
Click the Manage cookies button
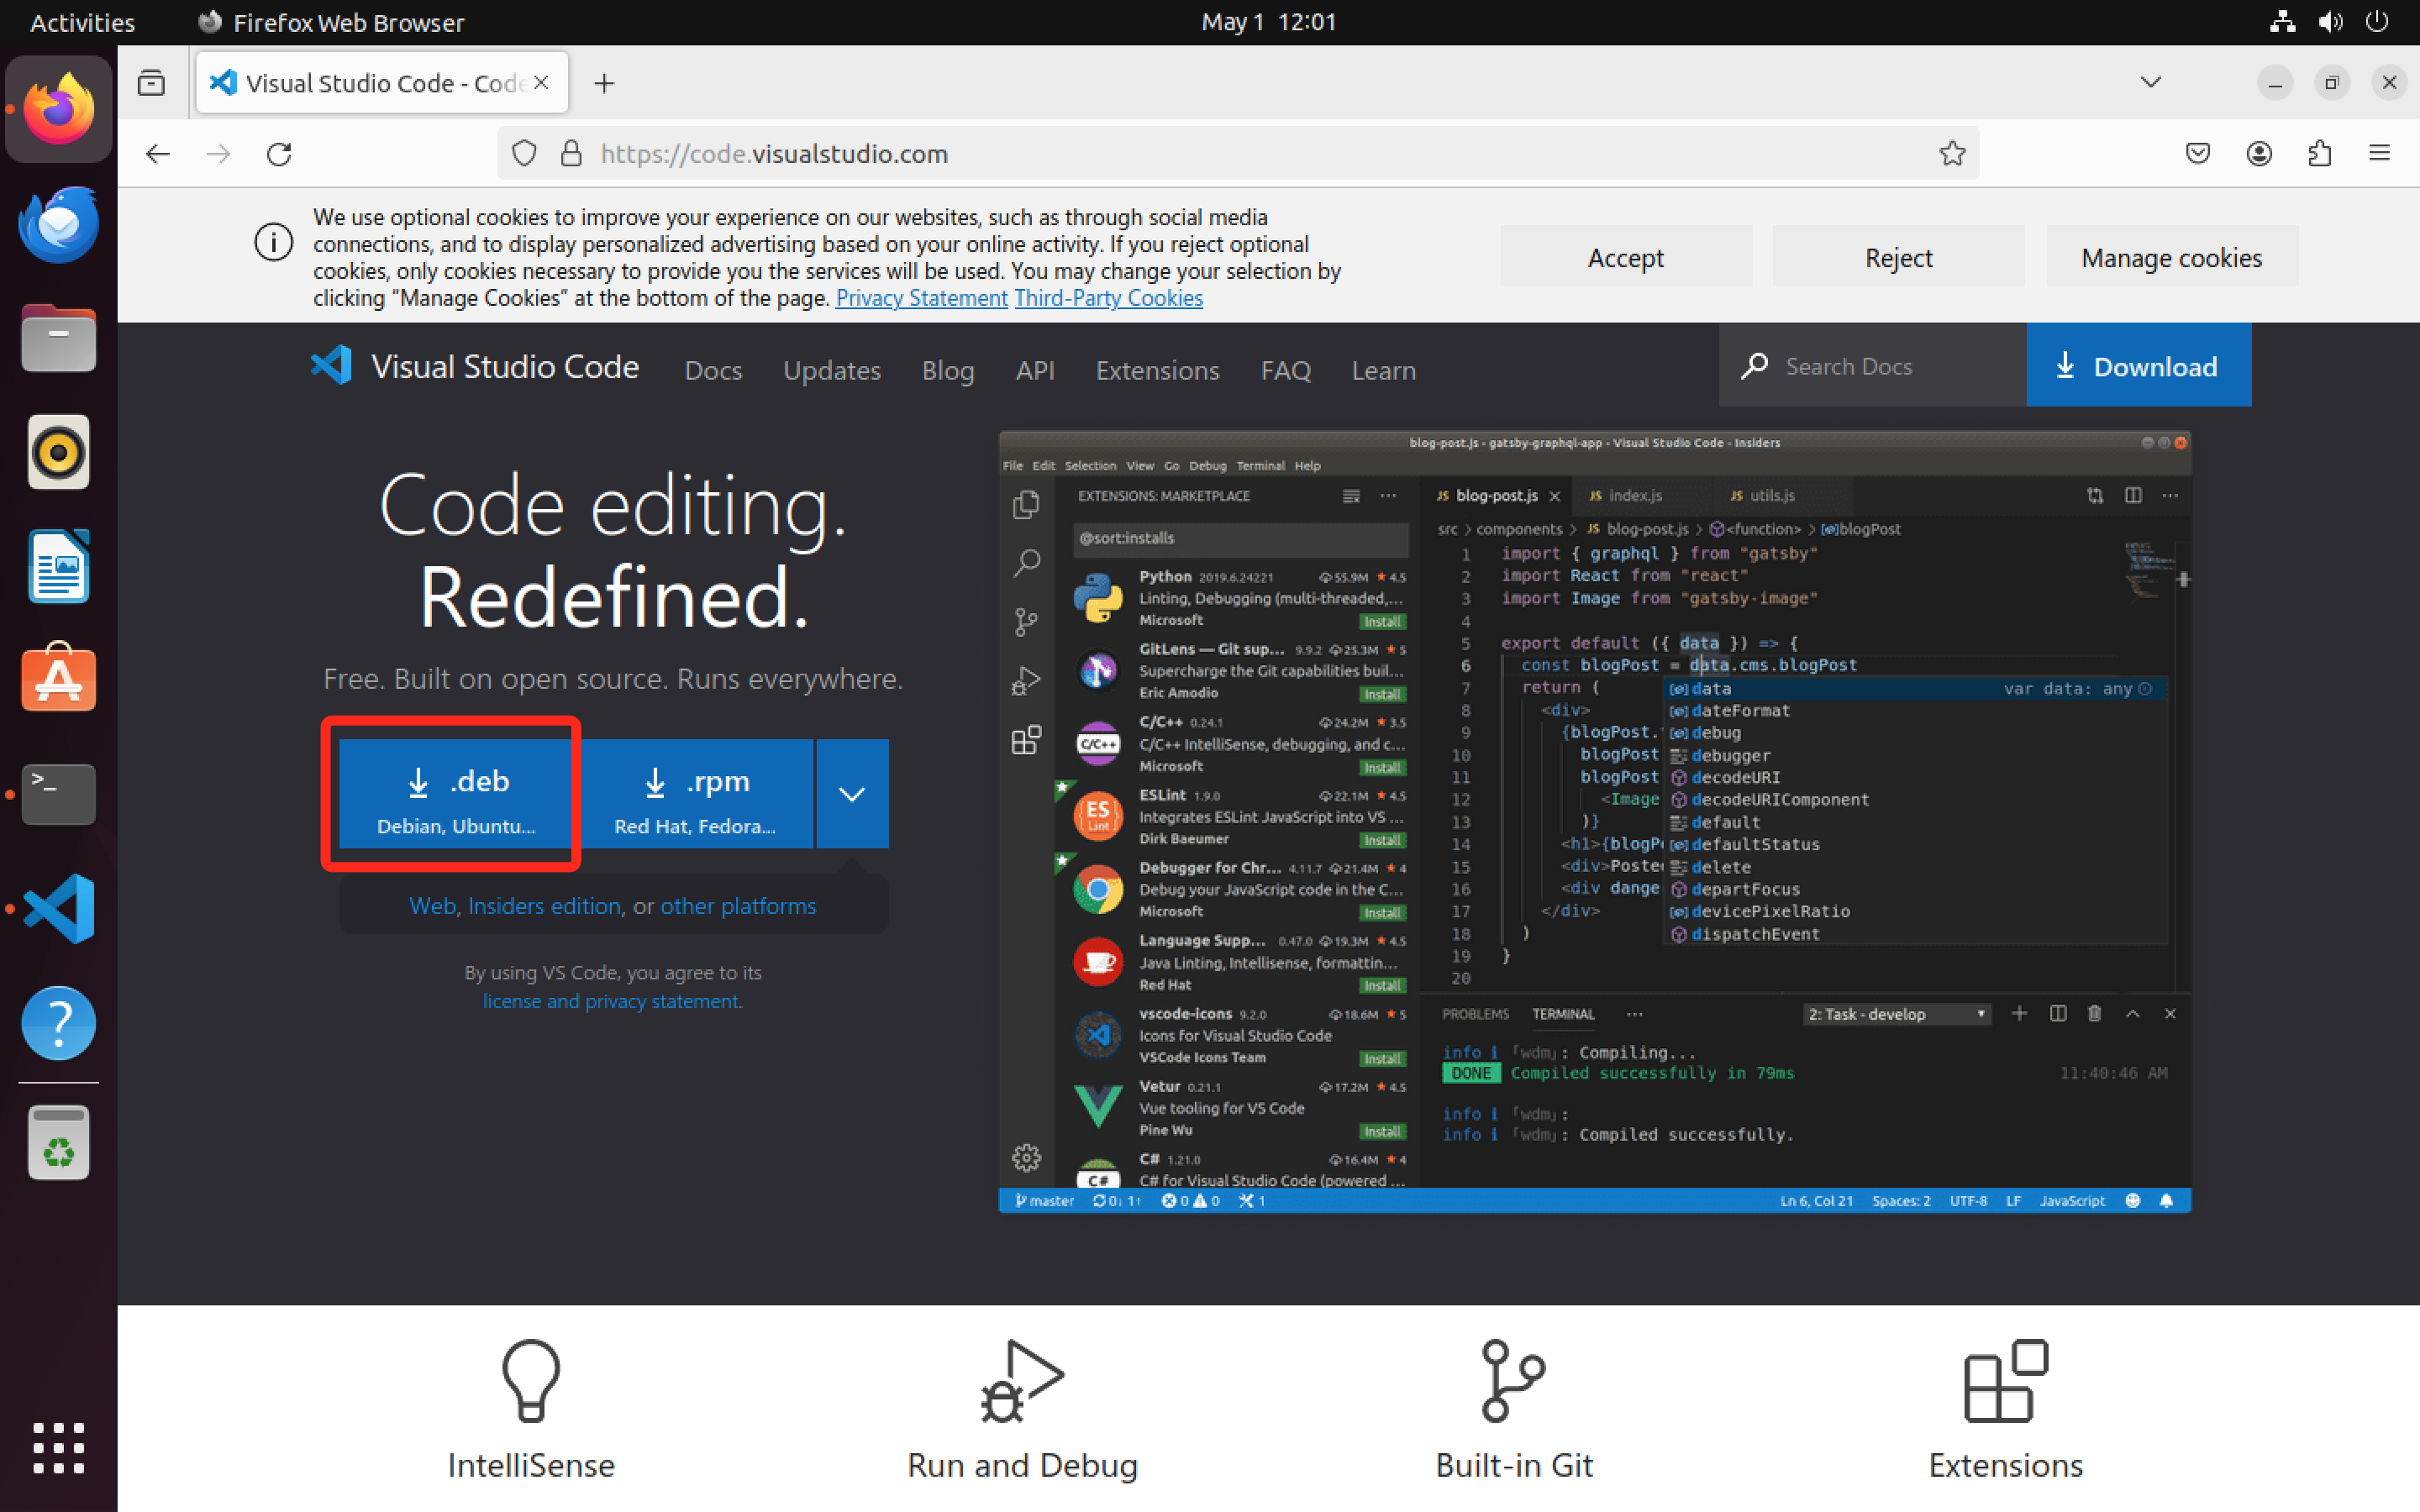2171,257
